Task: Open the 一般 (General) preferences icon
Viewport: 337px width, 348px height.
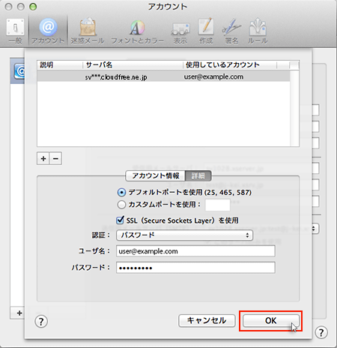Action: (x=15, y=31)
